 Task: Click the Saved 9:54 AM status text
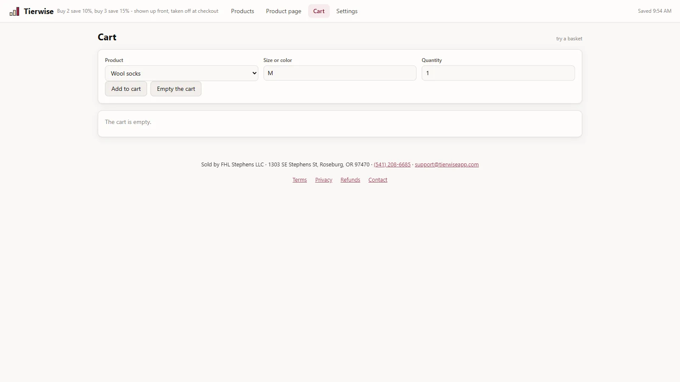[x=654, y=11]
